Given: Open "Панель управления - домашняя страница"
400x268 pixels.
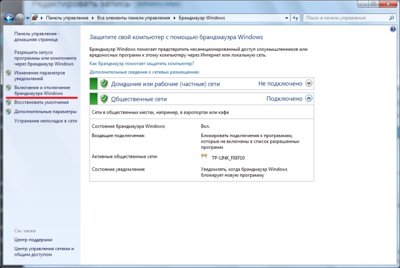Looking at the screenshot, I should [x=37, y=37].
